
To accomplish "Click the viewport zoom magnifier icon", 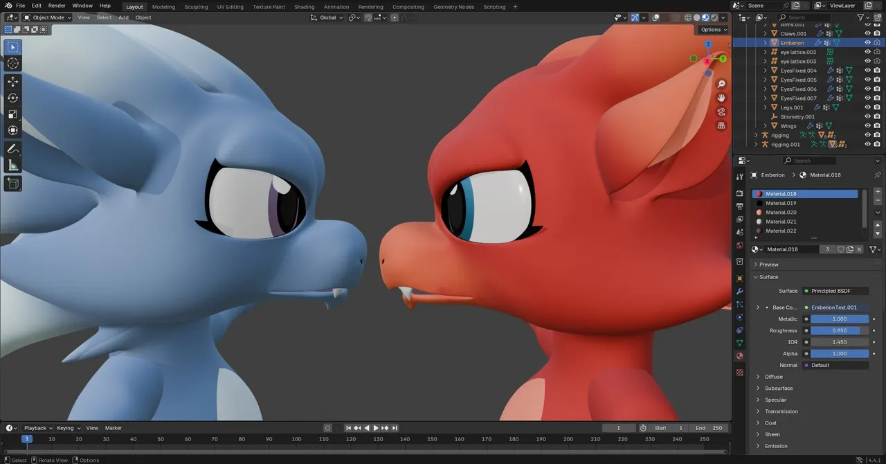I will point(721,84).
